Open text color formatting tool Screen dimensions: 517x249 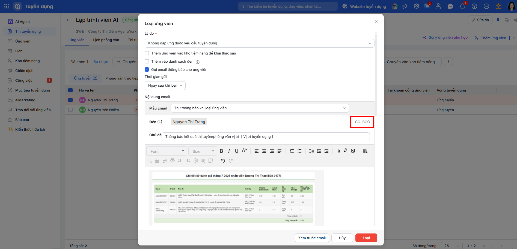(244, 151)
